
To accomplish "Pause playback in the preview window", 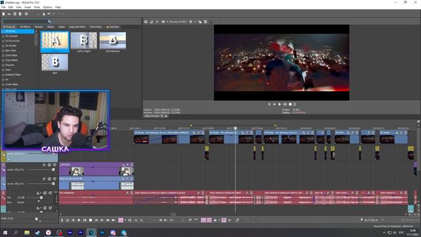I will [285, 104].
